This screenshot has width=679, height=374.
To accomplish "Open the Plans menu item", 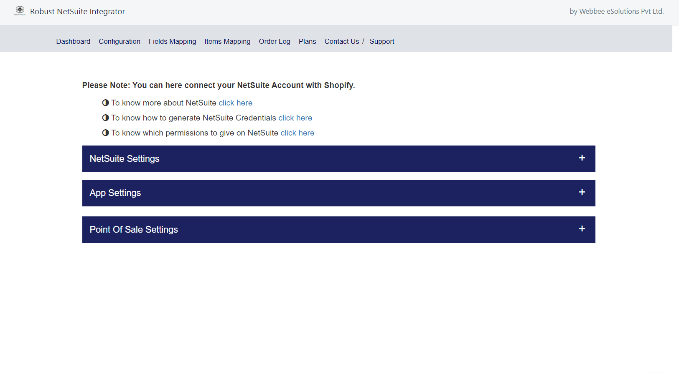I will (307, 41).
